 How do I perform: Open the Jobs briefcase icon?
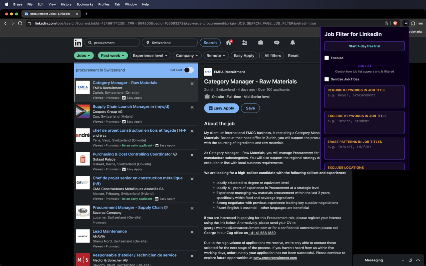coord(261,43)
